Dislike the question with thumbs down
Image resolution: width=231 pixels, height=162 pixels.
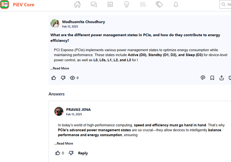tap(63, 78)
